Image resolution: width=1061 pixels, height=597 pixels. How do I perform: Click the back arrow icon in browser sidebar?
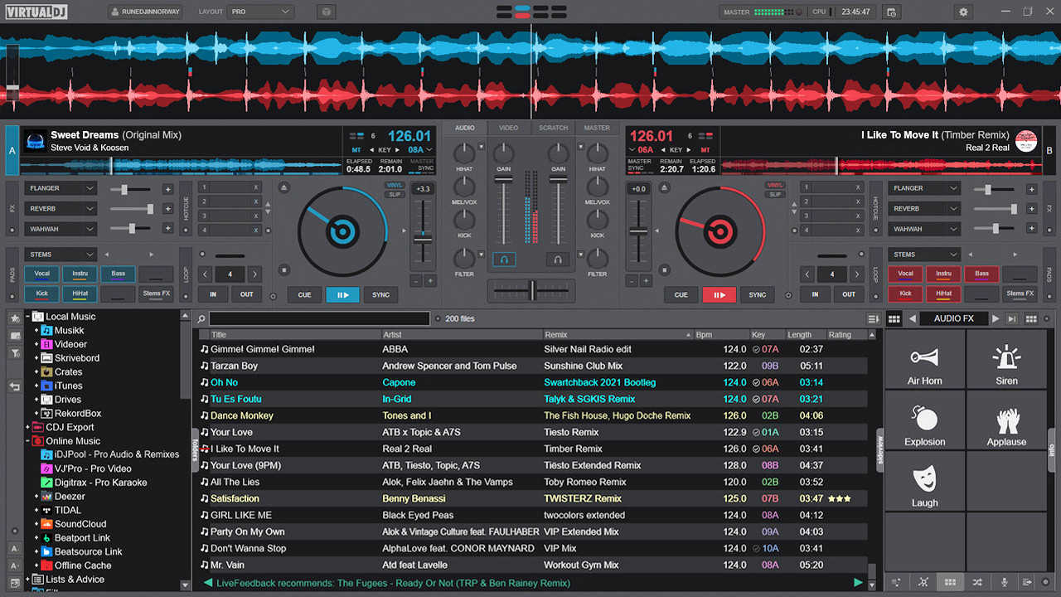point(14,386)
